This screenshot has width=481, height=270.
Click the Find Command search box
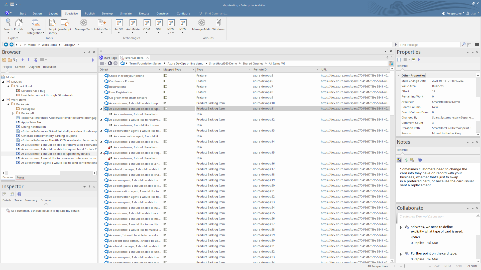(x=216, y=13)
